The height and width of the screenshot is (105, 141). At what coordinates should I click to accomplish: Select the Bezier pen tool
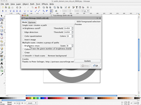[2, 52]
